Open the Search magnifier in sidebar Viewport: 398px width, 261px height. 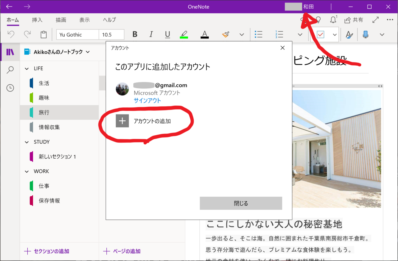pyautogui.click(x=10, y=70)
